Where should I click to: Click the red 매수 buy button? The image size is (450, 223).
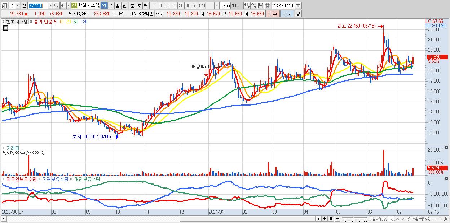pos(273,14)
